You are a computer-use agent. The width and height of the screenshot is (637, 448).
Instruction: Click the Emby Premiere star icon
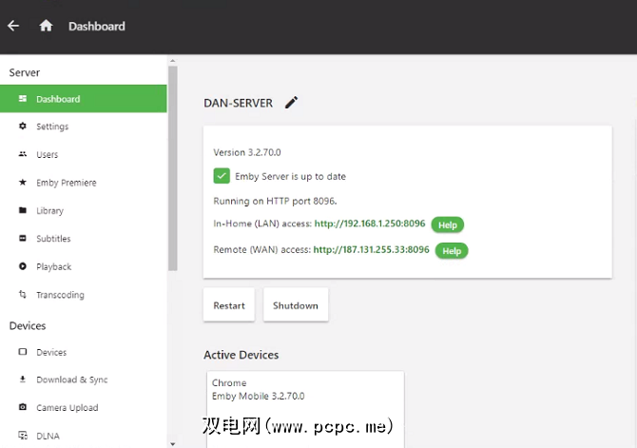23,183
